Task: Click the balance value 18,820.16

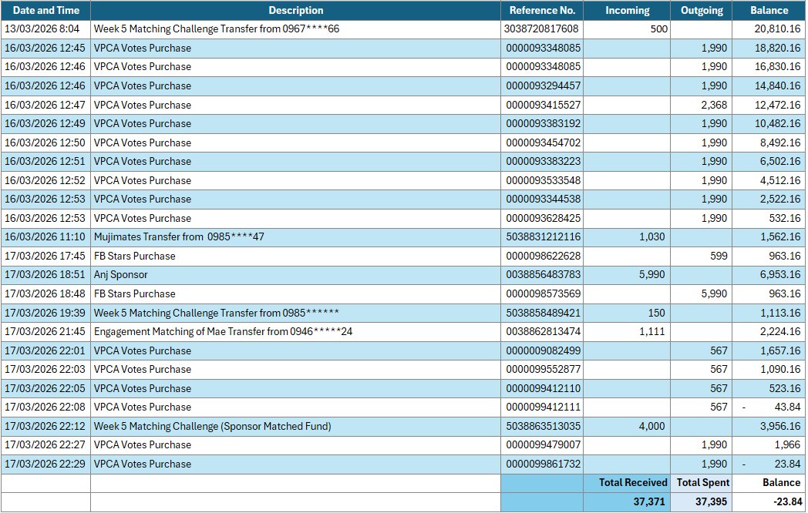Action: tap(778, 48)
